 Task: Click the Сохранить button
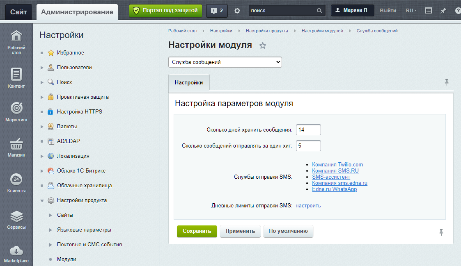click(197, 231)
